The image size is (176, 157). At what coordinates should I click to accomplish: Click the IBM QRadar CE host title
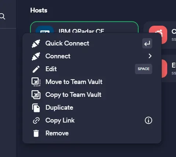click(x=81, y=31)
